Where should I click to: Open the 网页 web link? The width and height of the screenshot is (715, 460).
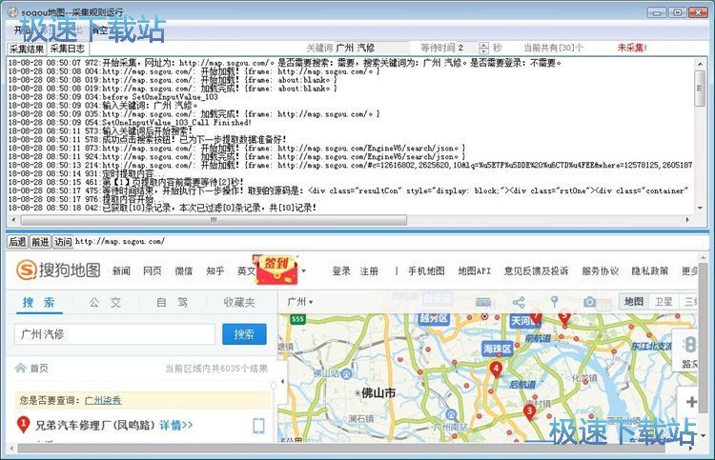[153, 271]
